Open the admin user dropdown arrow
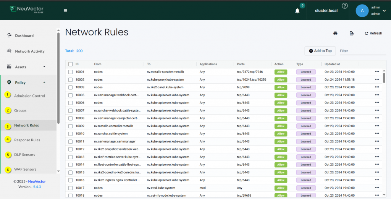The height and width of the screenshot is (199, 391). point(384,11)
